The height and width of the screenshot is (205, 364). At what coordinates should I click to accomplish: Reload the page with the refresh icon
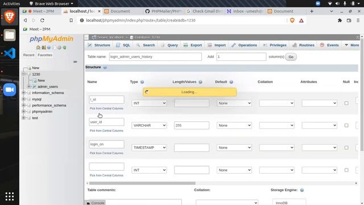(x=42, y=20)
